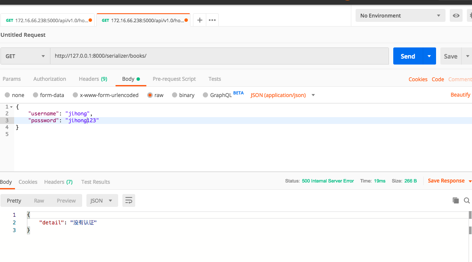Select the form-data body type radio
The width and height of the screenshot is (472, 262).
[36, 95]
